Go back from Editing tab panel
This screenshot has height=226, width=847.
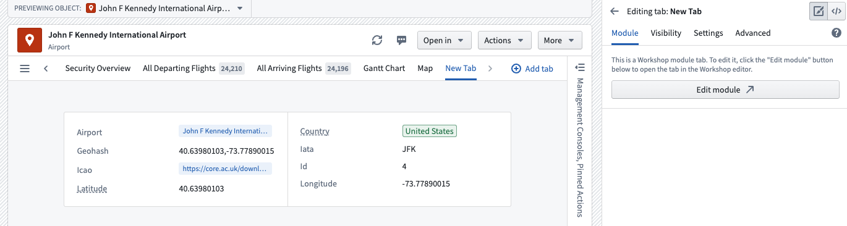(x=615, y=11)
